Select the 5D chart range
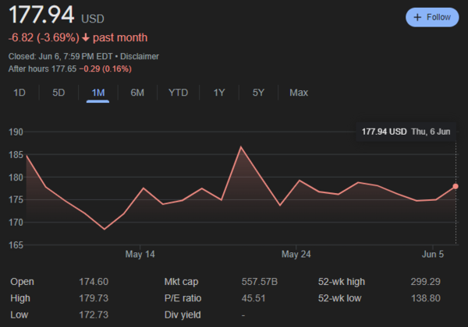The image size is (468, 327). (x=58, y=93)
